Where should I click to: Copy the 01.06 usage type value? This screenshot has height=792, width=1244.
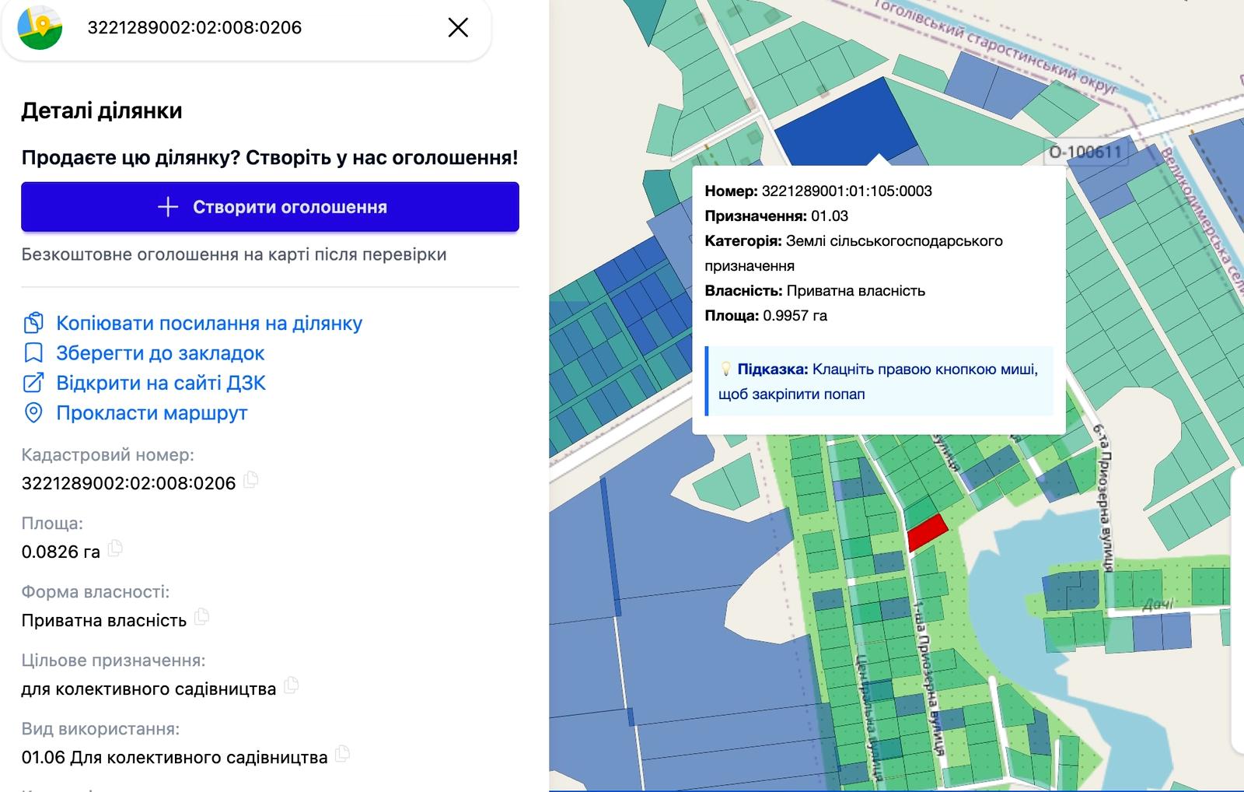click(x=343, y=754)
